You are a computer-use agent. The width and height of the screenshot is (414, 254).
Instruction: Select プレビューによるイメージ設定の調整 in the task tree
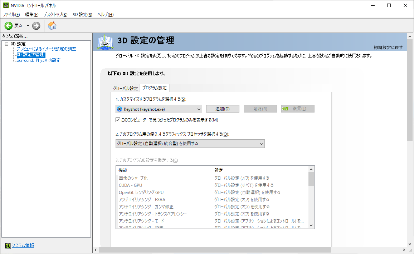(x=46, y=49)
